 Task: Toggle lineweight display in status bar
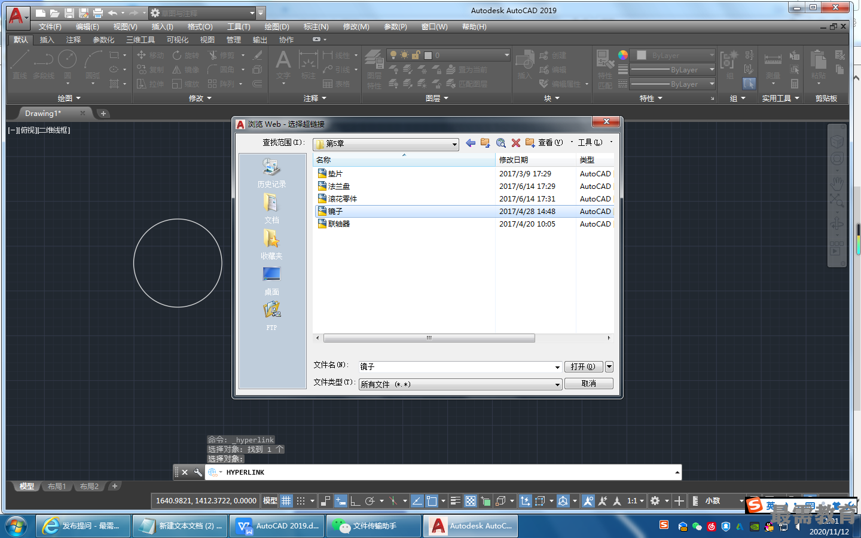456,501
